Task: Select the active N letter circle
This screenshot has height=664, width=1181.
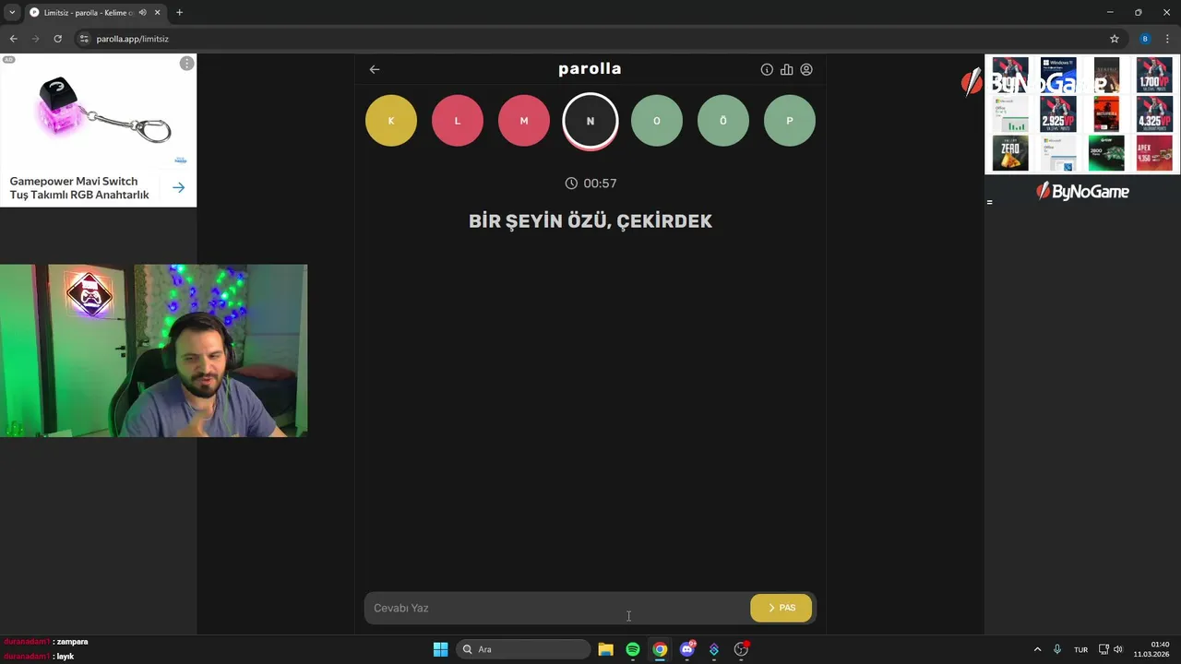Action: 590,121
